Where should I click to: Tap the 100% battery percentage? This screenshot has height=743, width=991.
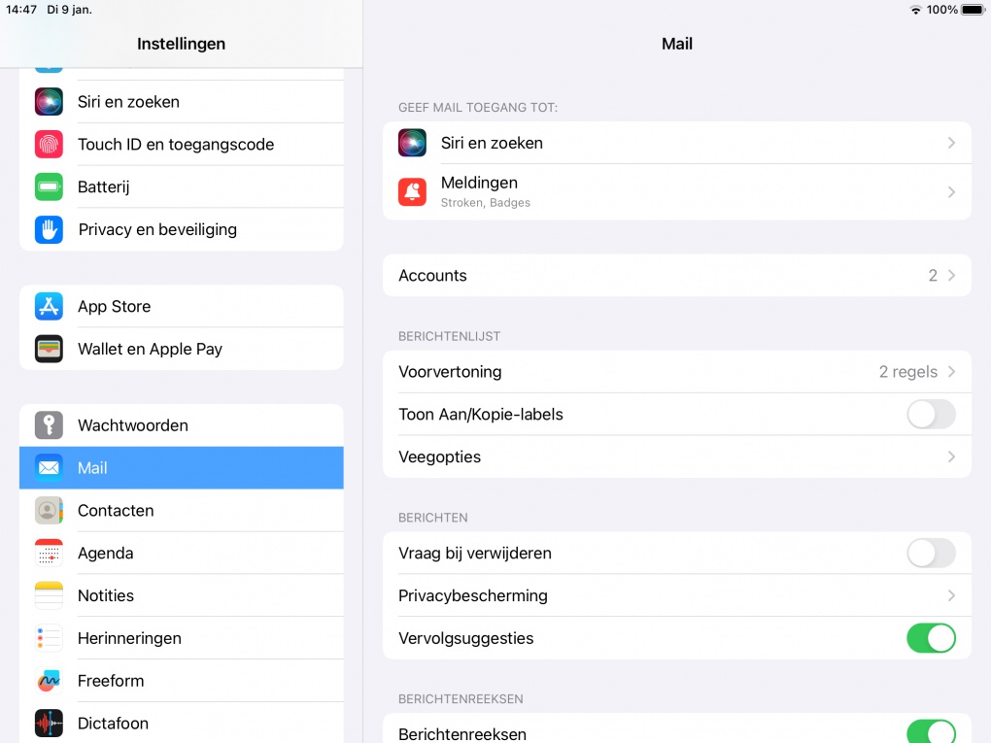coord(941,10)
